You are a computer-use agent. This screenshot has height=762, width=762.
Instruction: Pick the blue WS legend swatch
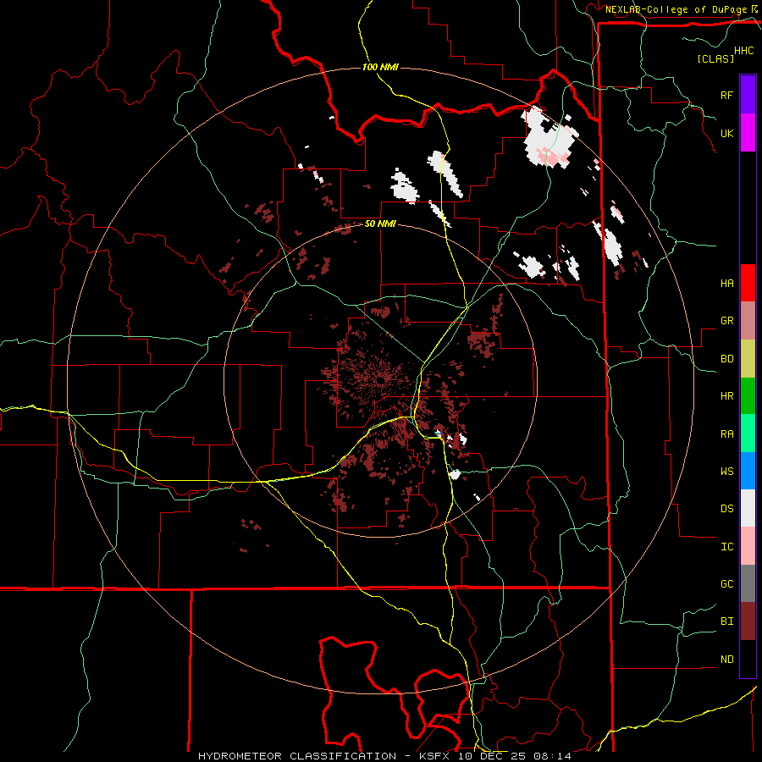(x=748, y=471)
